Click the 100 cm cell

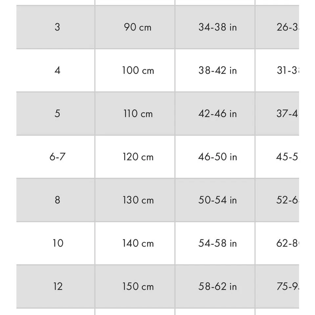(x=138, y=70)
